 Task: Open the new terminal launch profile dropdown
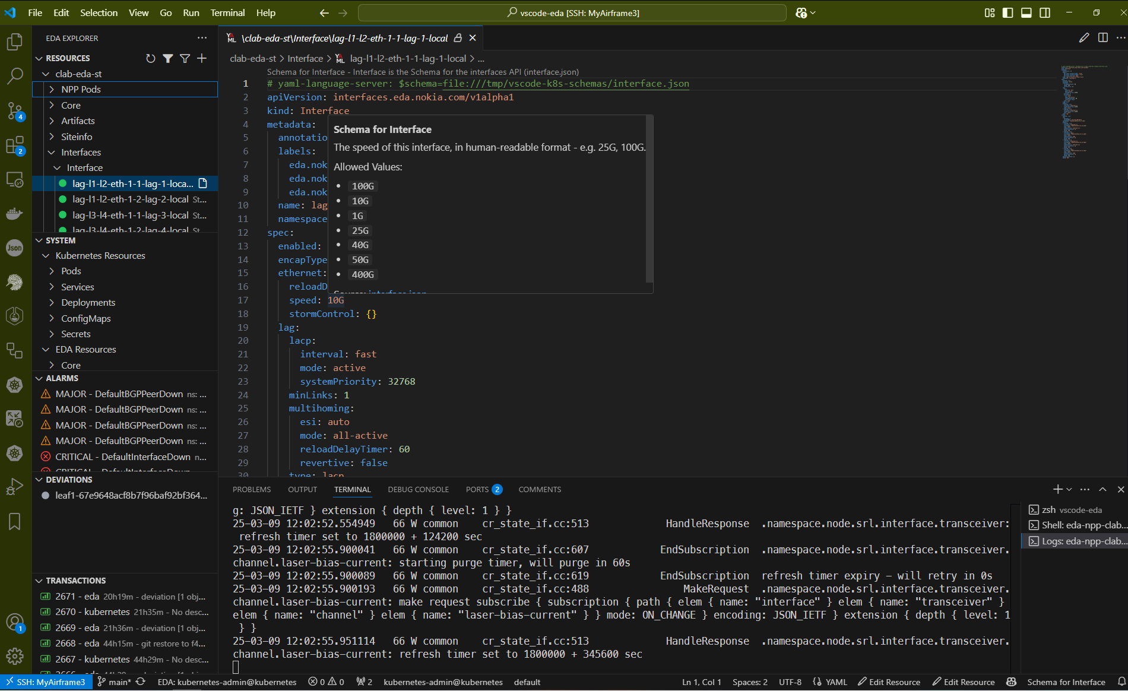tap(1069, 489)
